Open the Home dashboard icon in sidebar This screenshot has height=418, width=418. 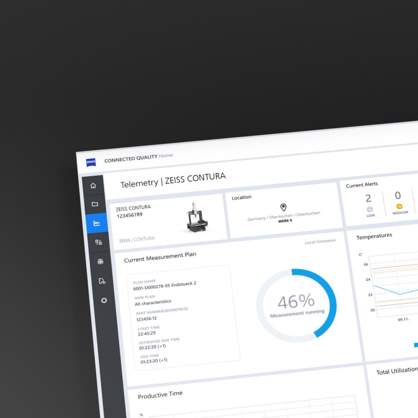click(x=93, y=185)
